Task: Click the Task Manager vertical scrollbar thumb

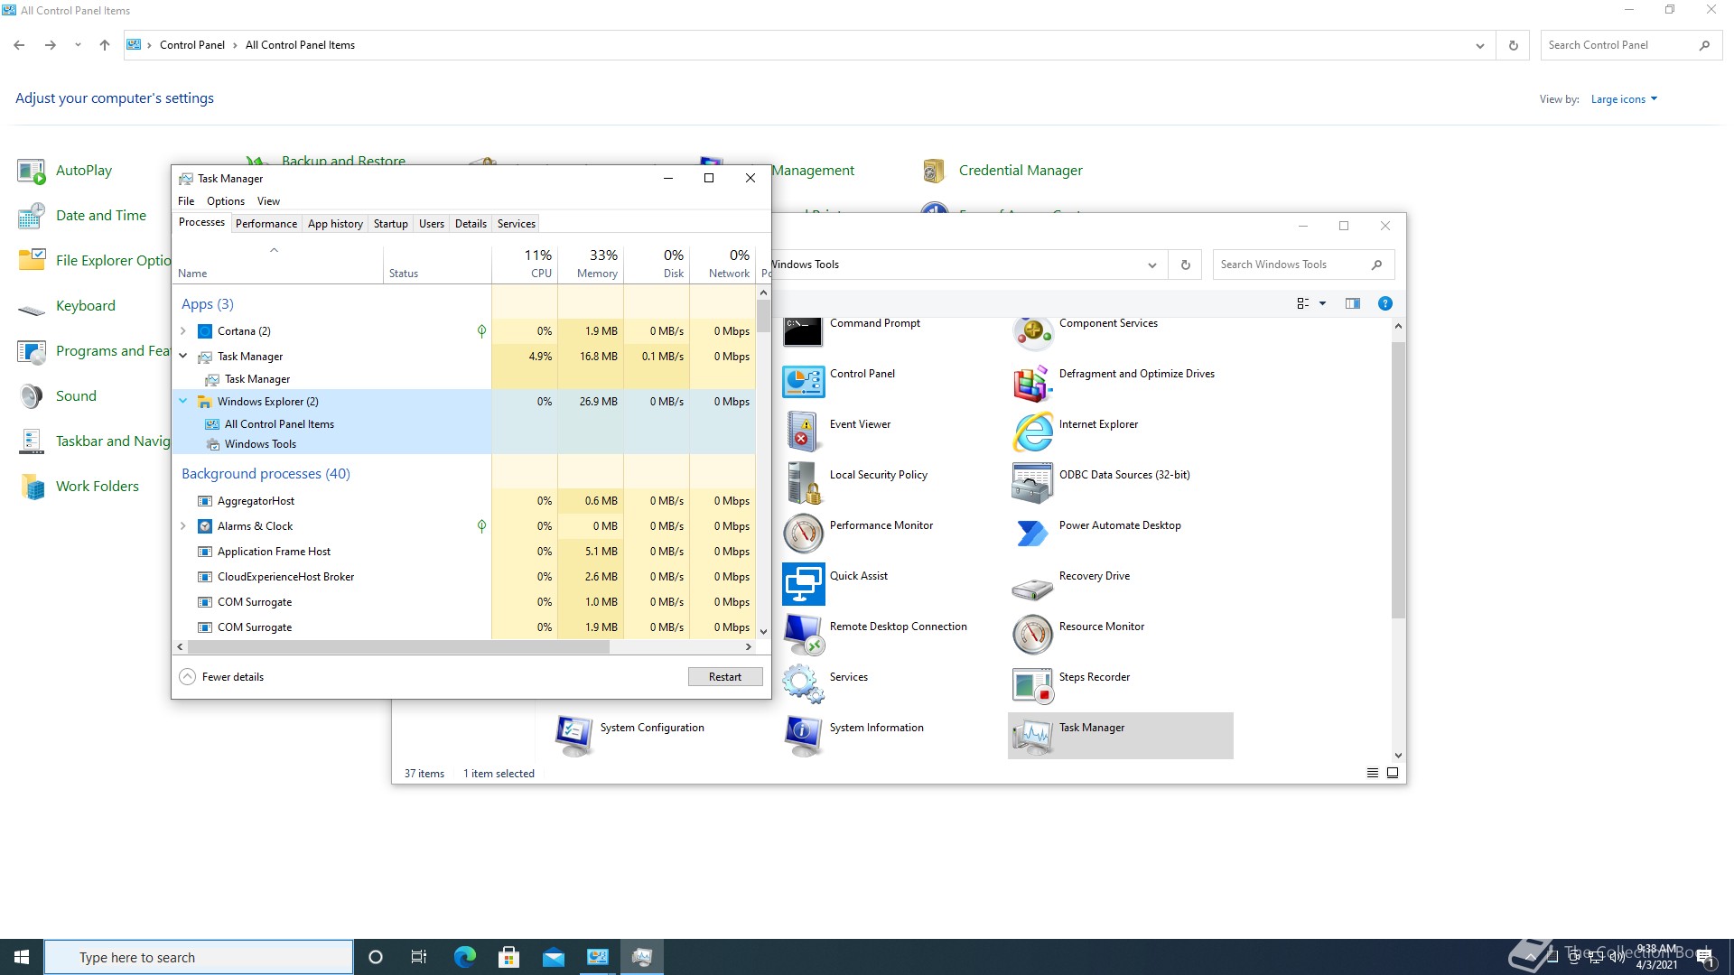Action: 763,316
